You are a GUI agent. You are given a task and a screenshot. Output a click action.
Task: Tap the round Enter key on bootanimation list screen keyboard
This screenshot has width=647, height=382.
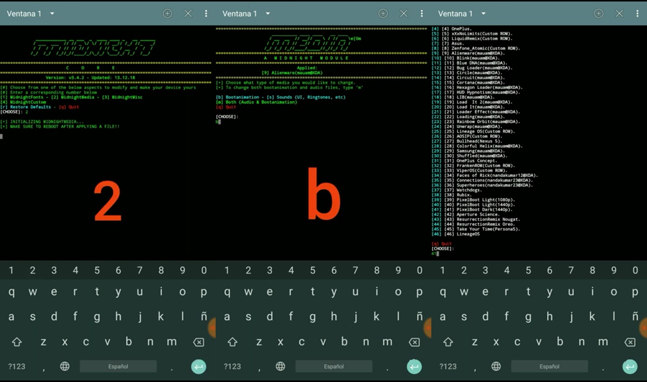click(630, 367)
